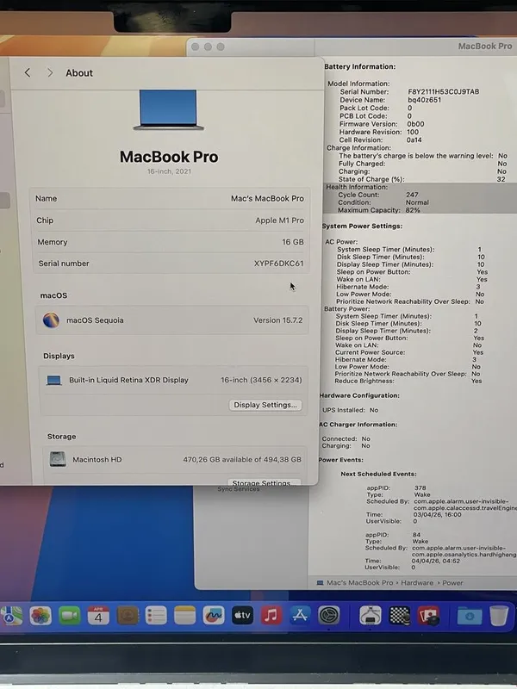Click the battery Serial Number F8Y2111H53C0J9TAB
The image size is (517, 689).
(x=409, y=92)
